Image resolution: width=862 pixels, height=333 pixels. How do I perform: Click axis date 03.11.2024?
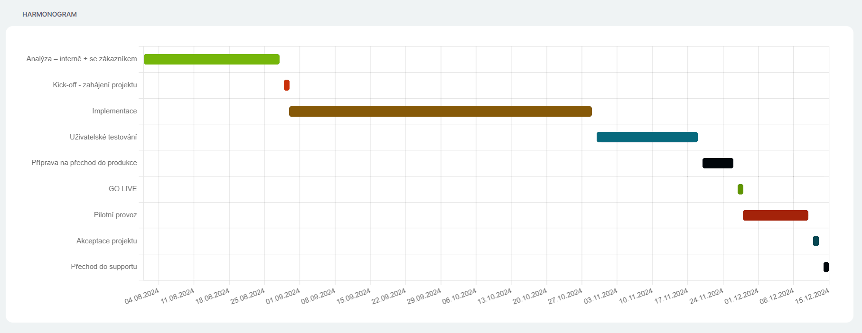tap(600, 296)
